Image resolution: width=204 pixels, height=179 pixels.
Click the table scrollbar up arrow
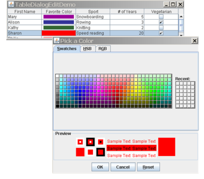tap(181, 17)
